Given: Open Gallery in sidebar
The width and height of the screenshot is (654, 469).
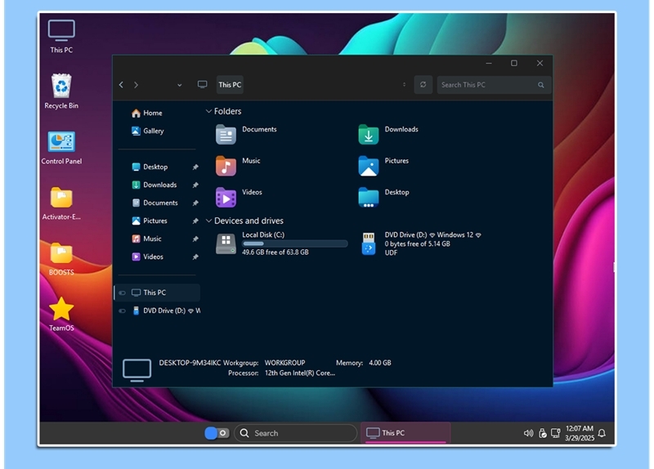Looking at the screenshot, I should click(148, 131).
